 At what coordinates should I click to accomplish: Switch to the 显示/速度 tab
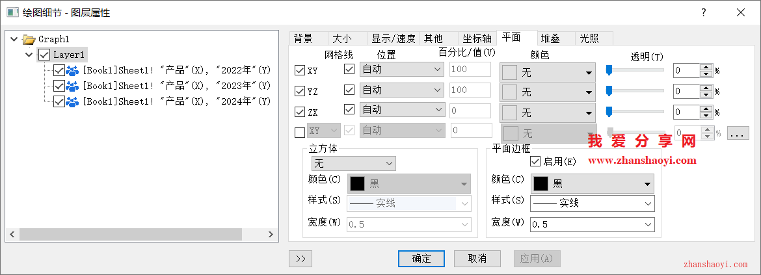click(394, 39)
